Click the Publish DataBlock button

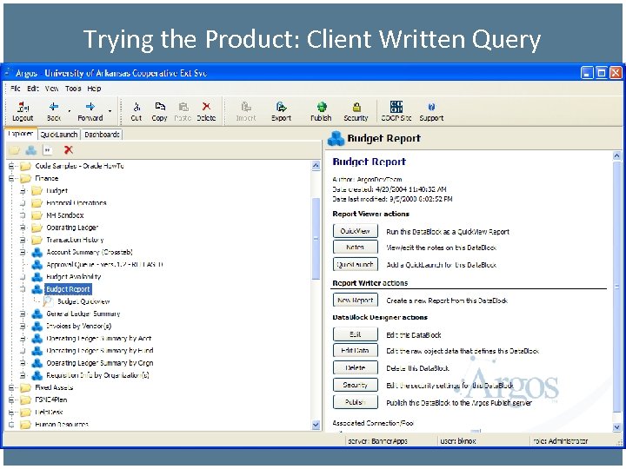(x=356, y=402)
